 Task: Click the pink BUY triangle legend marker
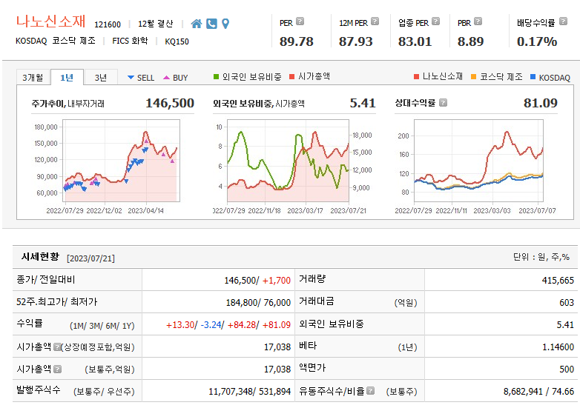[x=166, y=78]
